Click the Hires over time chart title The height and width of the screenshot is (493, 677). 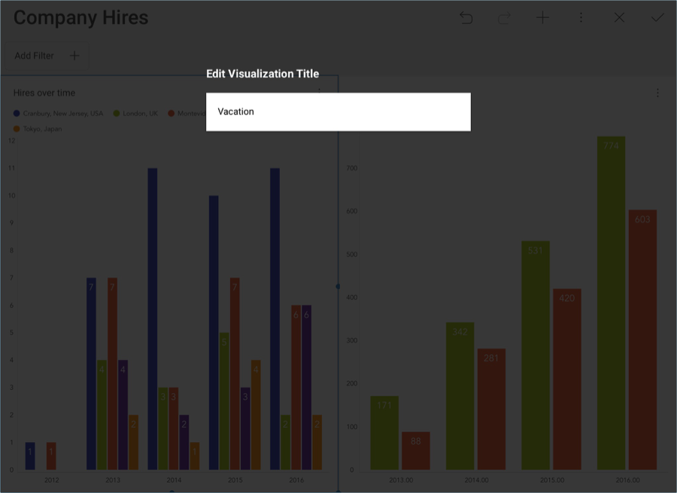44,93
